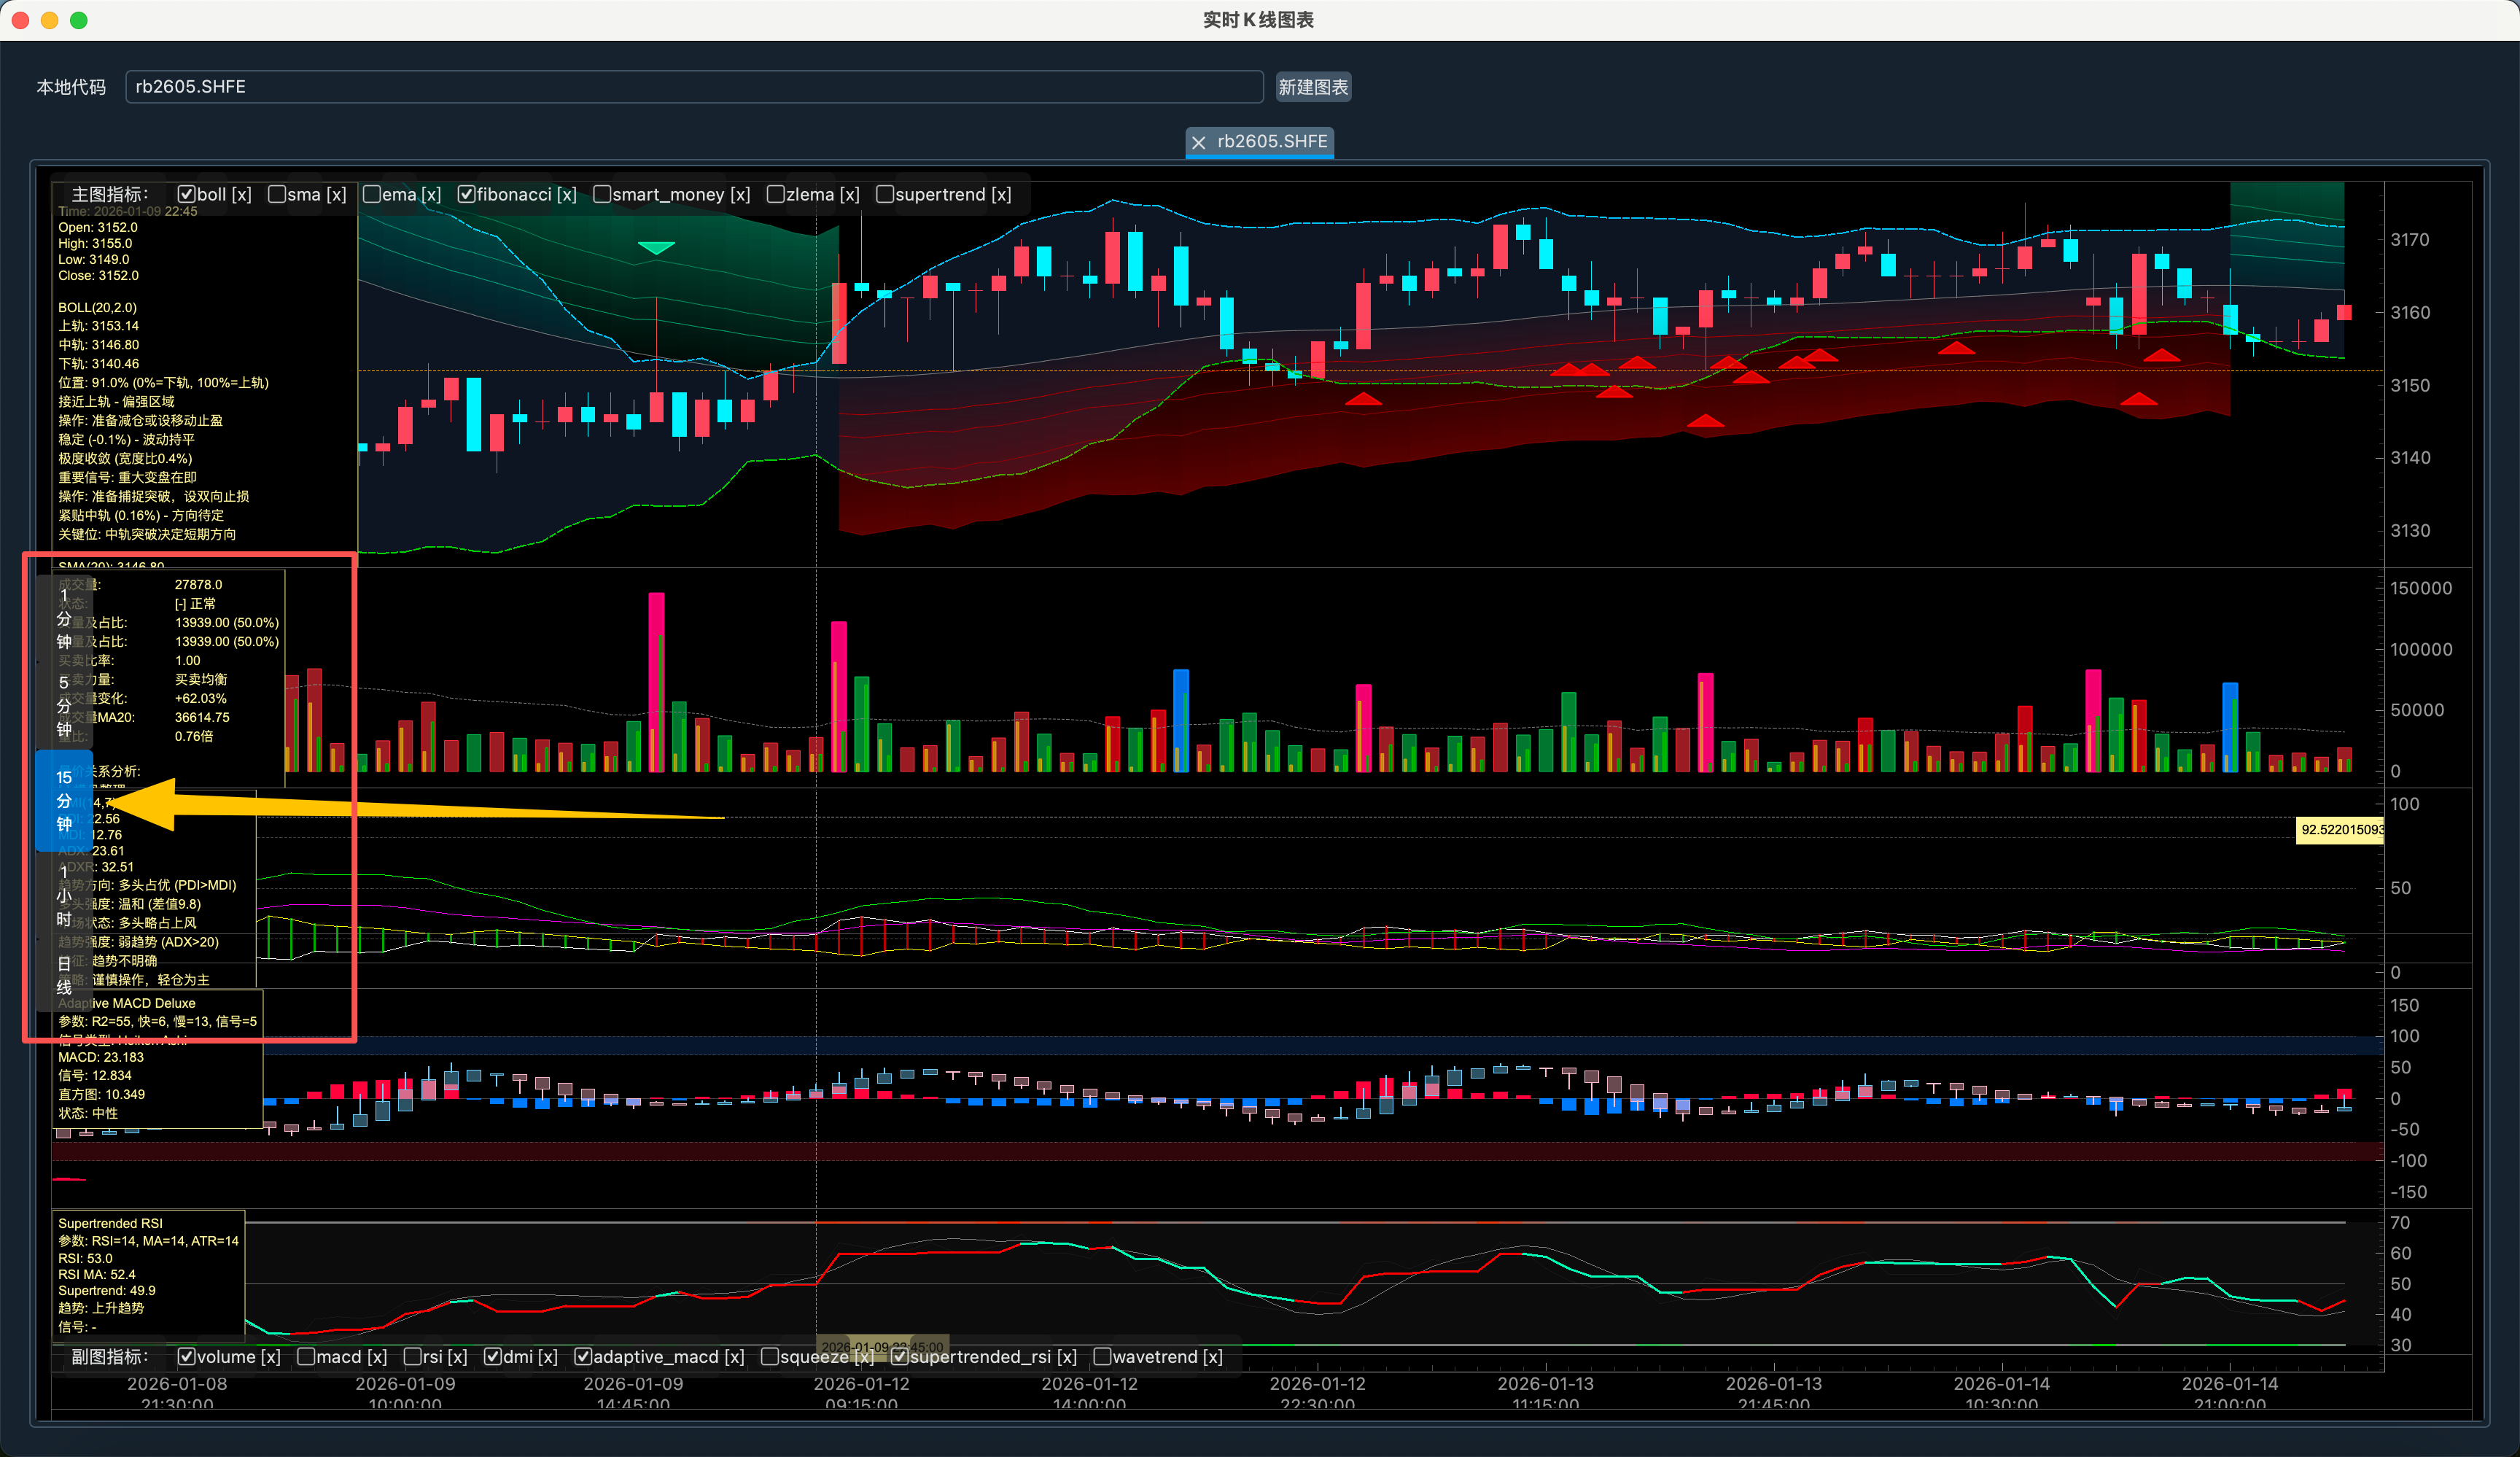Click the macOS green fullscreen window button
The image size is (2520, 1457).
click(x=79, y=20)
